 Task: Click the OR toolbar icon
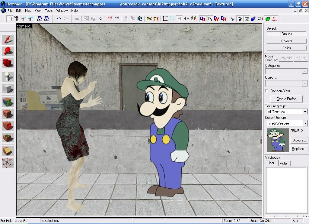click(224, 19)
